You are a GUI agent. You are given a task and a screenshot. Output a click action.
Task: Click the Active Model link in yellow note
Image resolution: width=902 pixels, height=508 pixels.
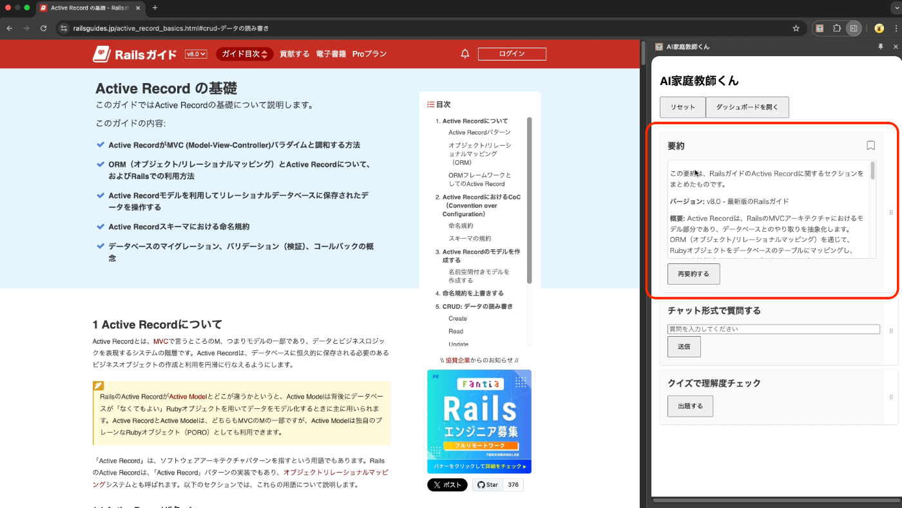pyautogui.click(x=187, y=397)
